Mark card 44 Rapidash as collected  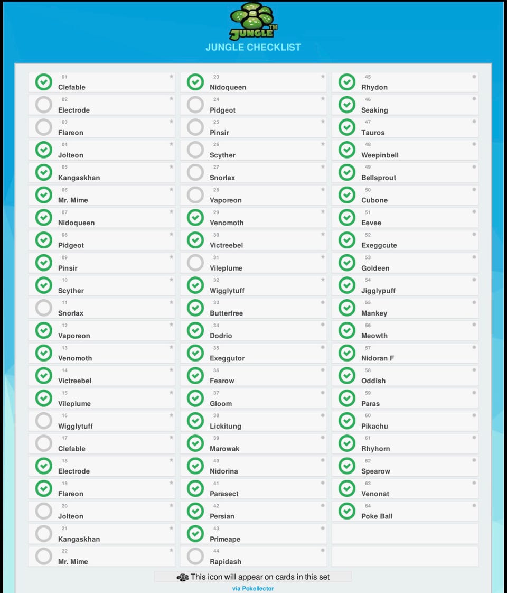point(195,556)
